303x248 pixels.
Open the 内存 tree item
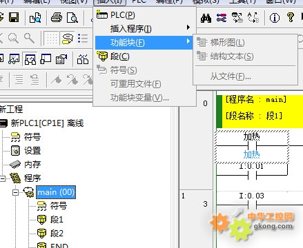pos(32,165)
